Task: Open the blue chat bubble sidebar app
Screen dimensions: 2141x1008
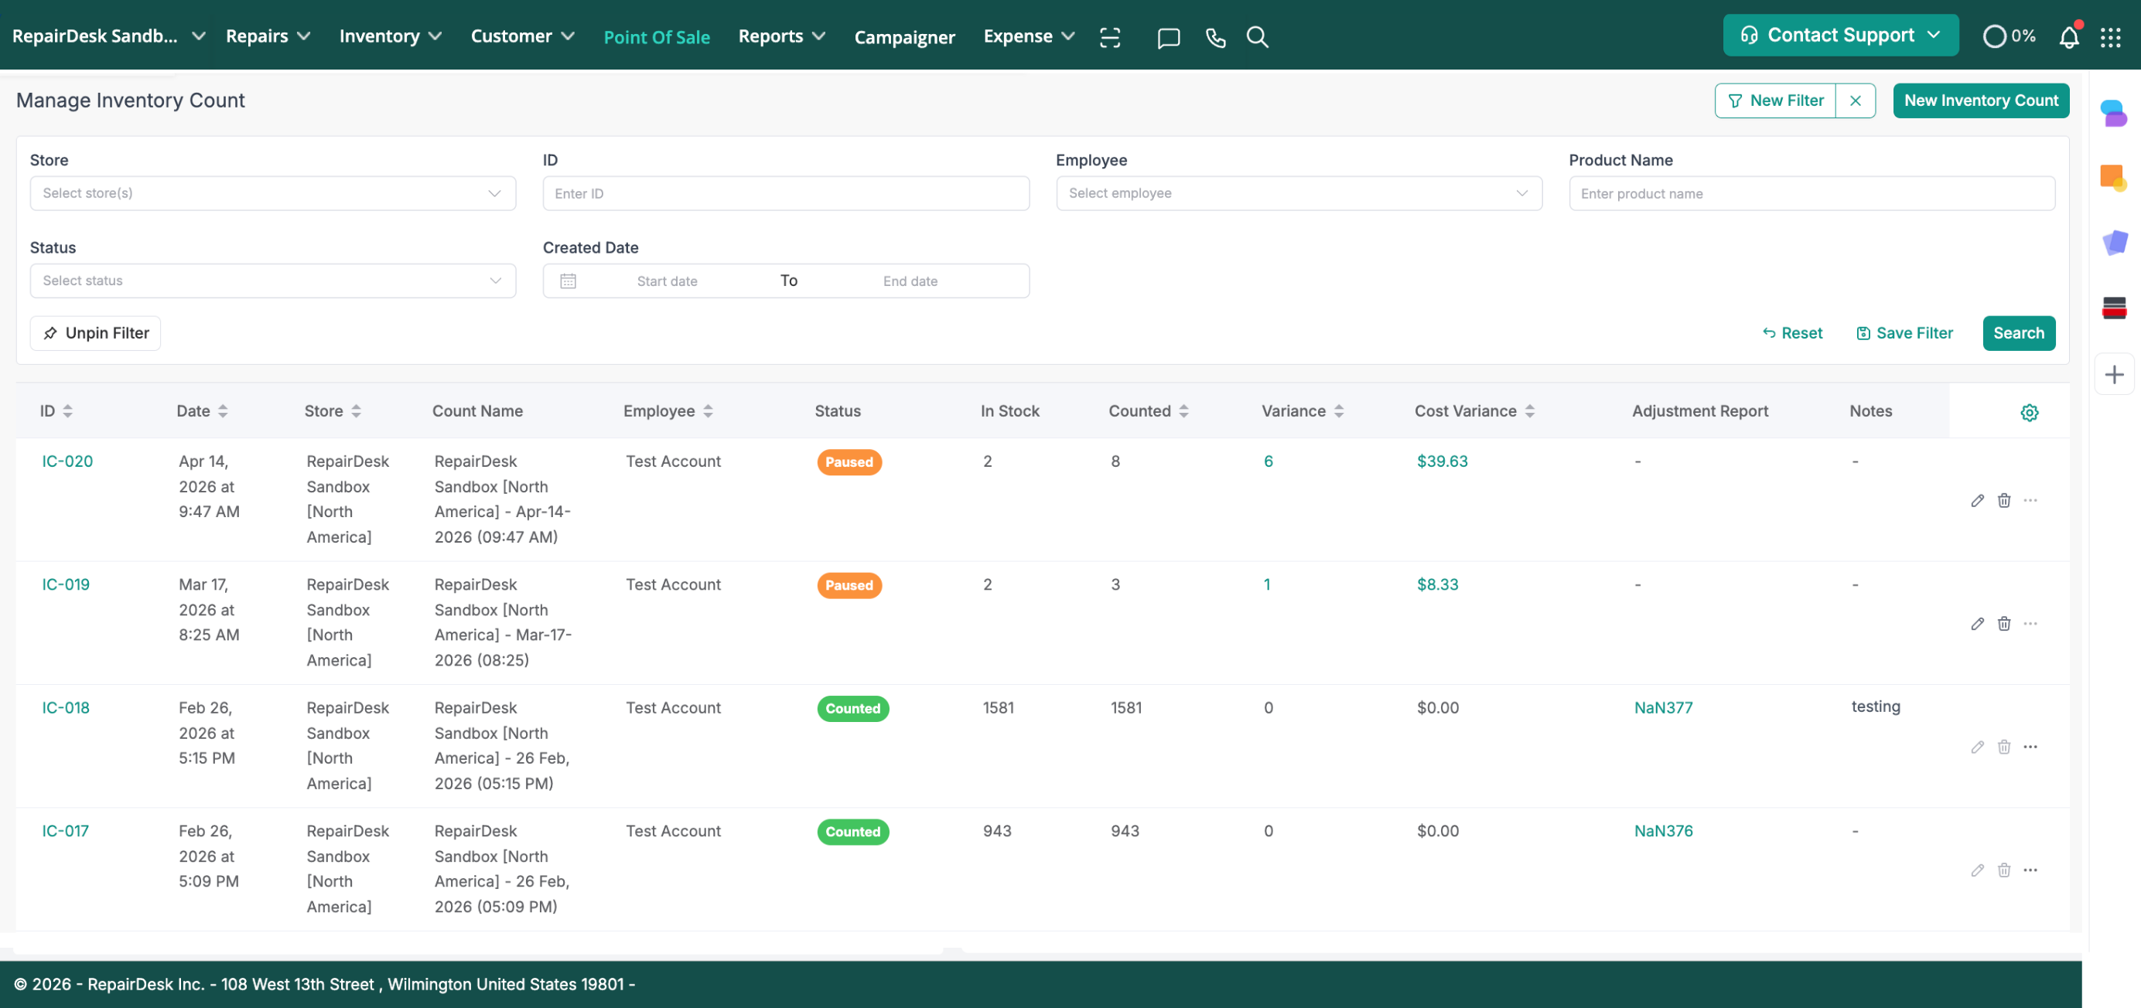Action: (2114, 113)
